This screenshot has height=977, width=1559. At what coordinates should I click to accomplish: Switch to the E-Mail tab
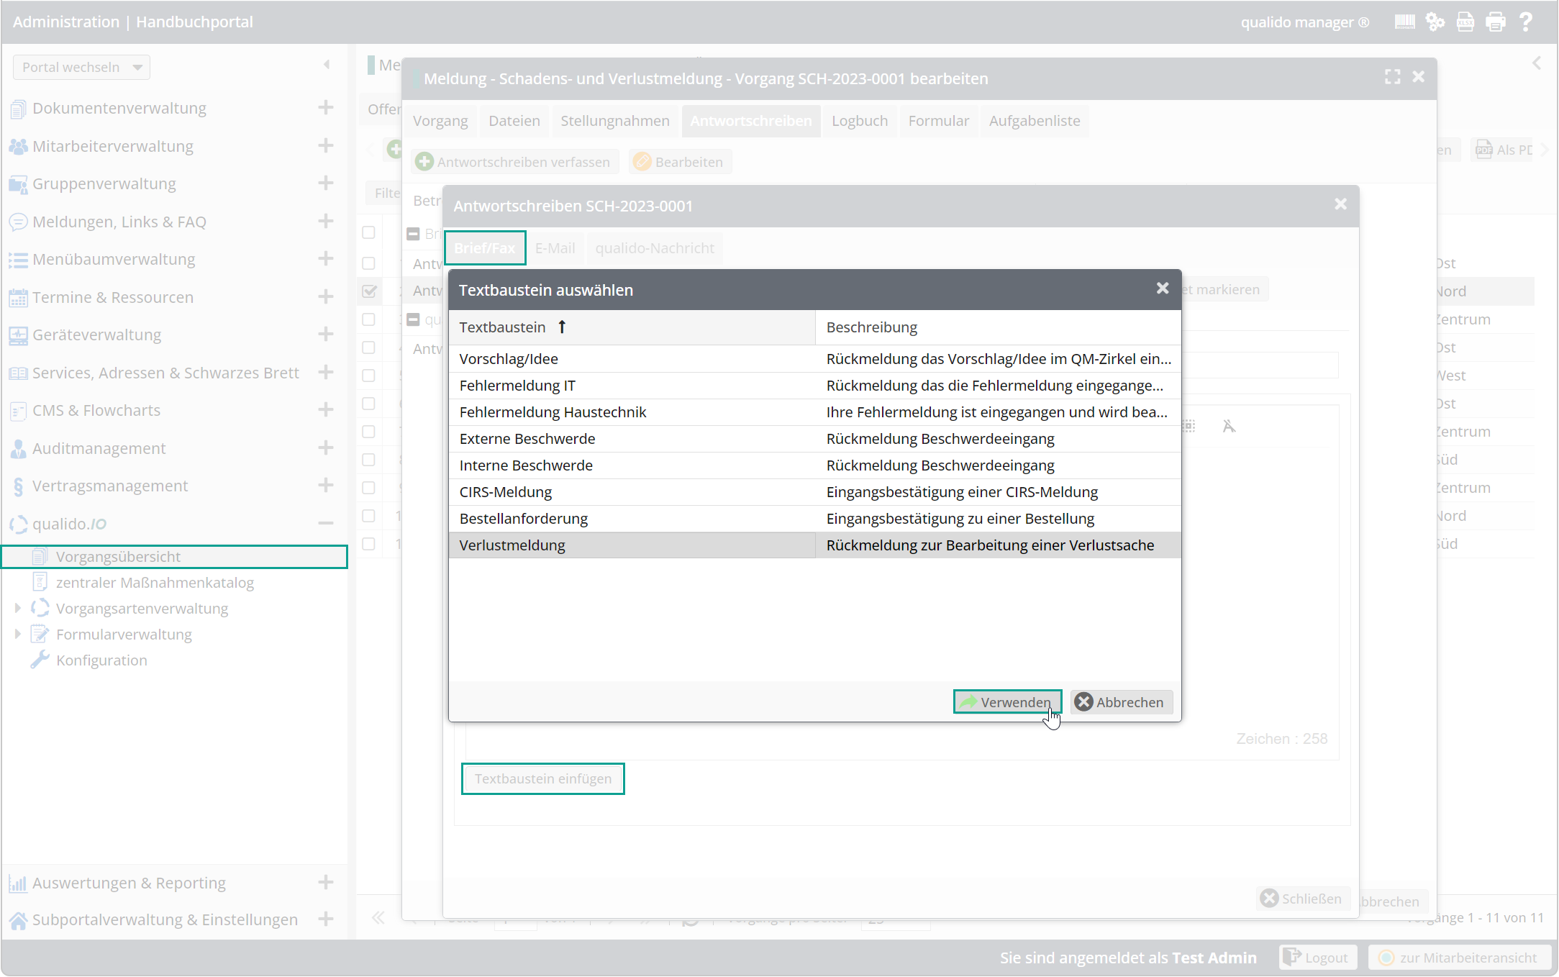point(555,248)
